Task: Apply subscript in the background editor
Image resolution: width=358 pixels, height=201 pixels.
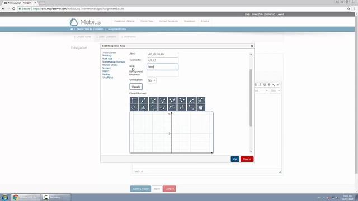Action: point(274,84)
